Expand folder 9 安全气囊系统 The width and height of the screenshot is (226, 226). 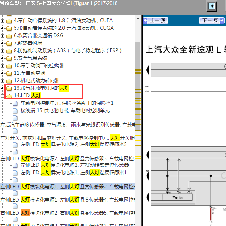(2, 58)
